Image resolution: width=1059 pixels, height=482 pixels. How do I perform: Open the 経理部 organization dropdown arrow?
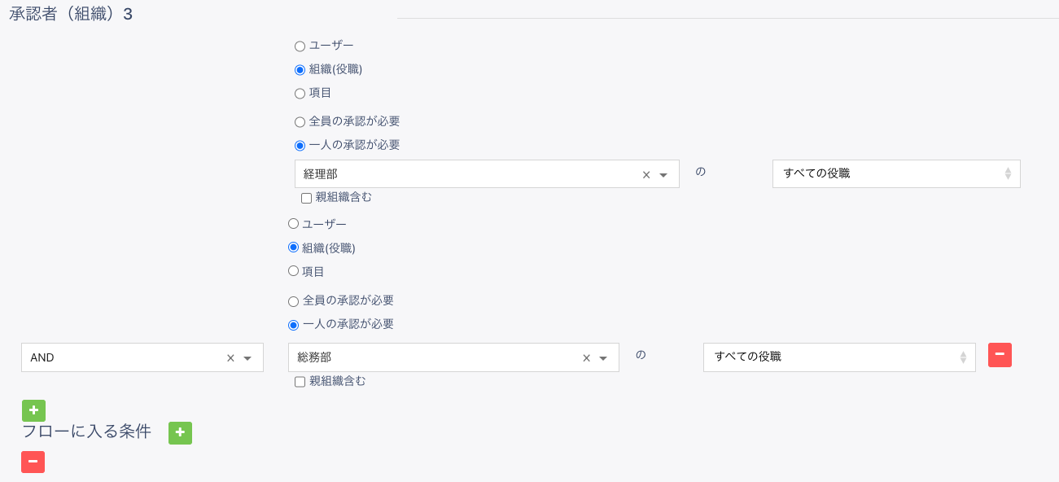coord(663,174)
